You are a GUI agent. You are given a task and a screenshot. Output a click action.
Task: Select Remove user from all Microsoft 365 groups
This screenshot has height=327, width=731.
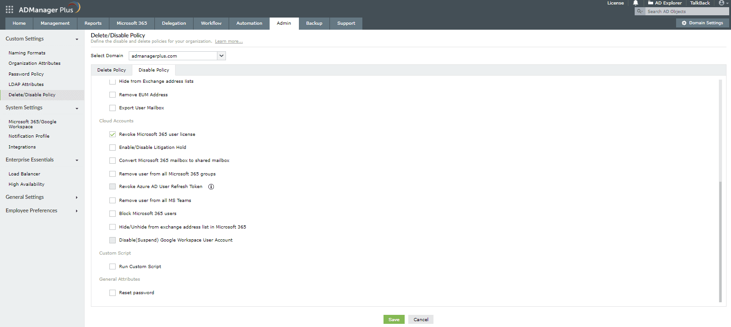pos(113,174)
